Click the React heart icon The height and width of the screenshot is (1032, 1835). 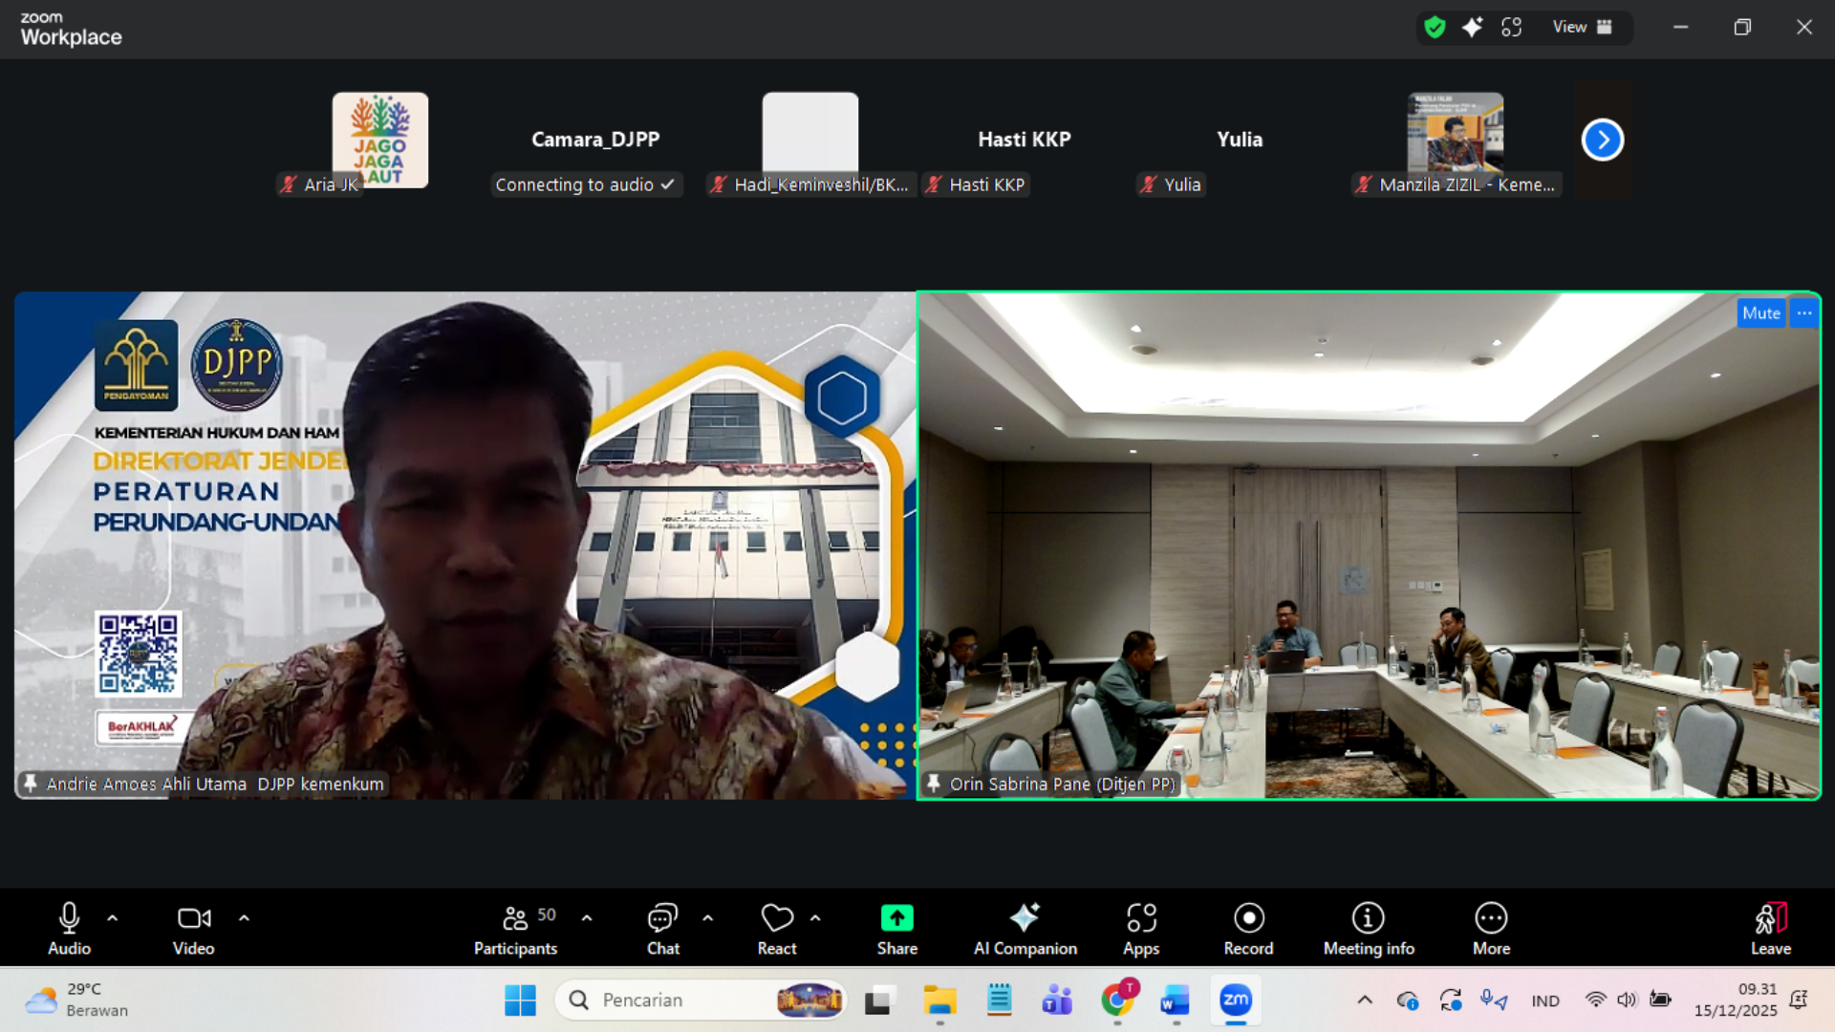[777, 919]
